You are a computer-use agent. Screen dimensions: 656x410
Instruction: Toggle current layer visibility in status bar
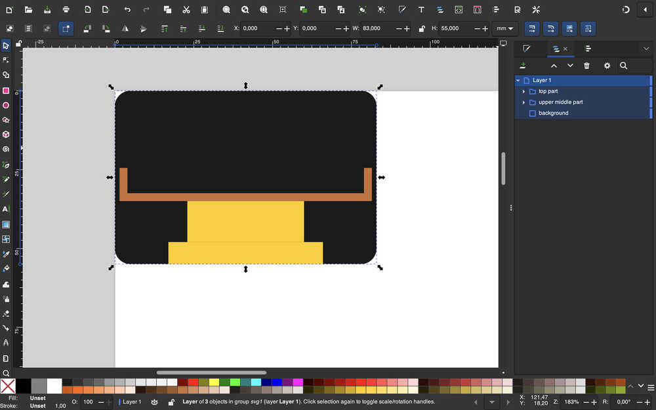click(x=154, y=401)
